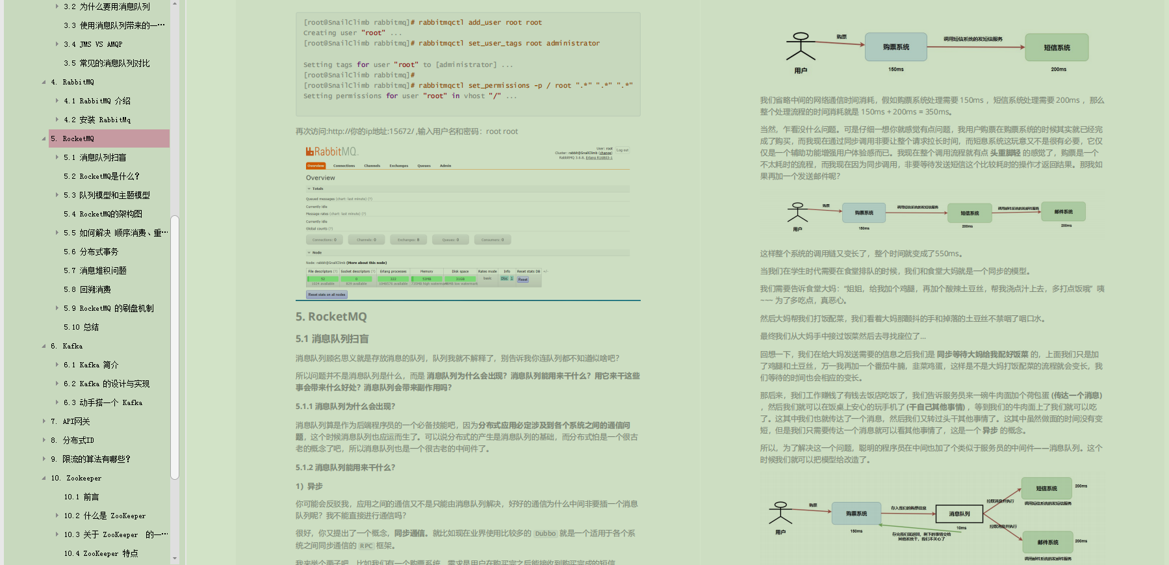The width and height of the screenshot is (1169, 565).
Task: Click the outline panel scrollbar thumb
Action: click(x=175, y=347)
